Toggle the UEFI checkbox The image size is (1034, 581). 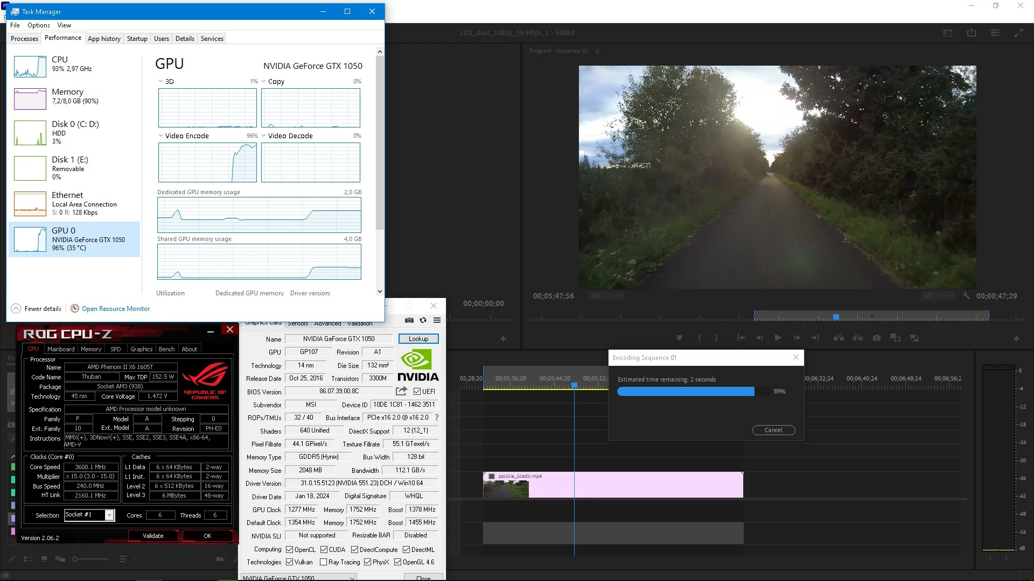417,392
